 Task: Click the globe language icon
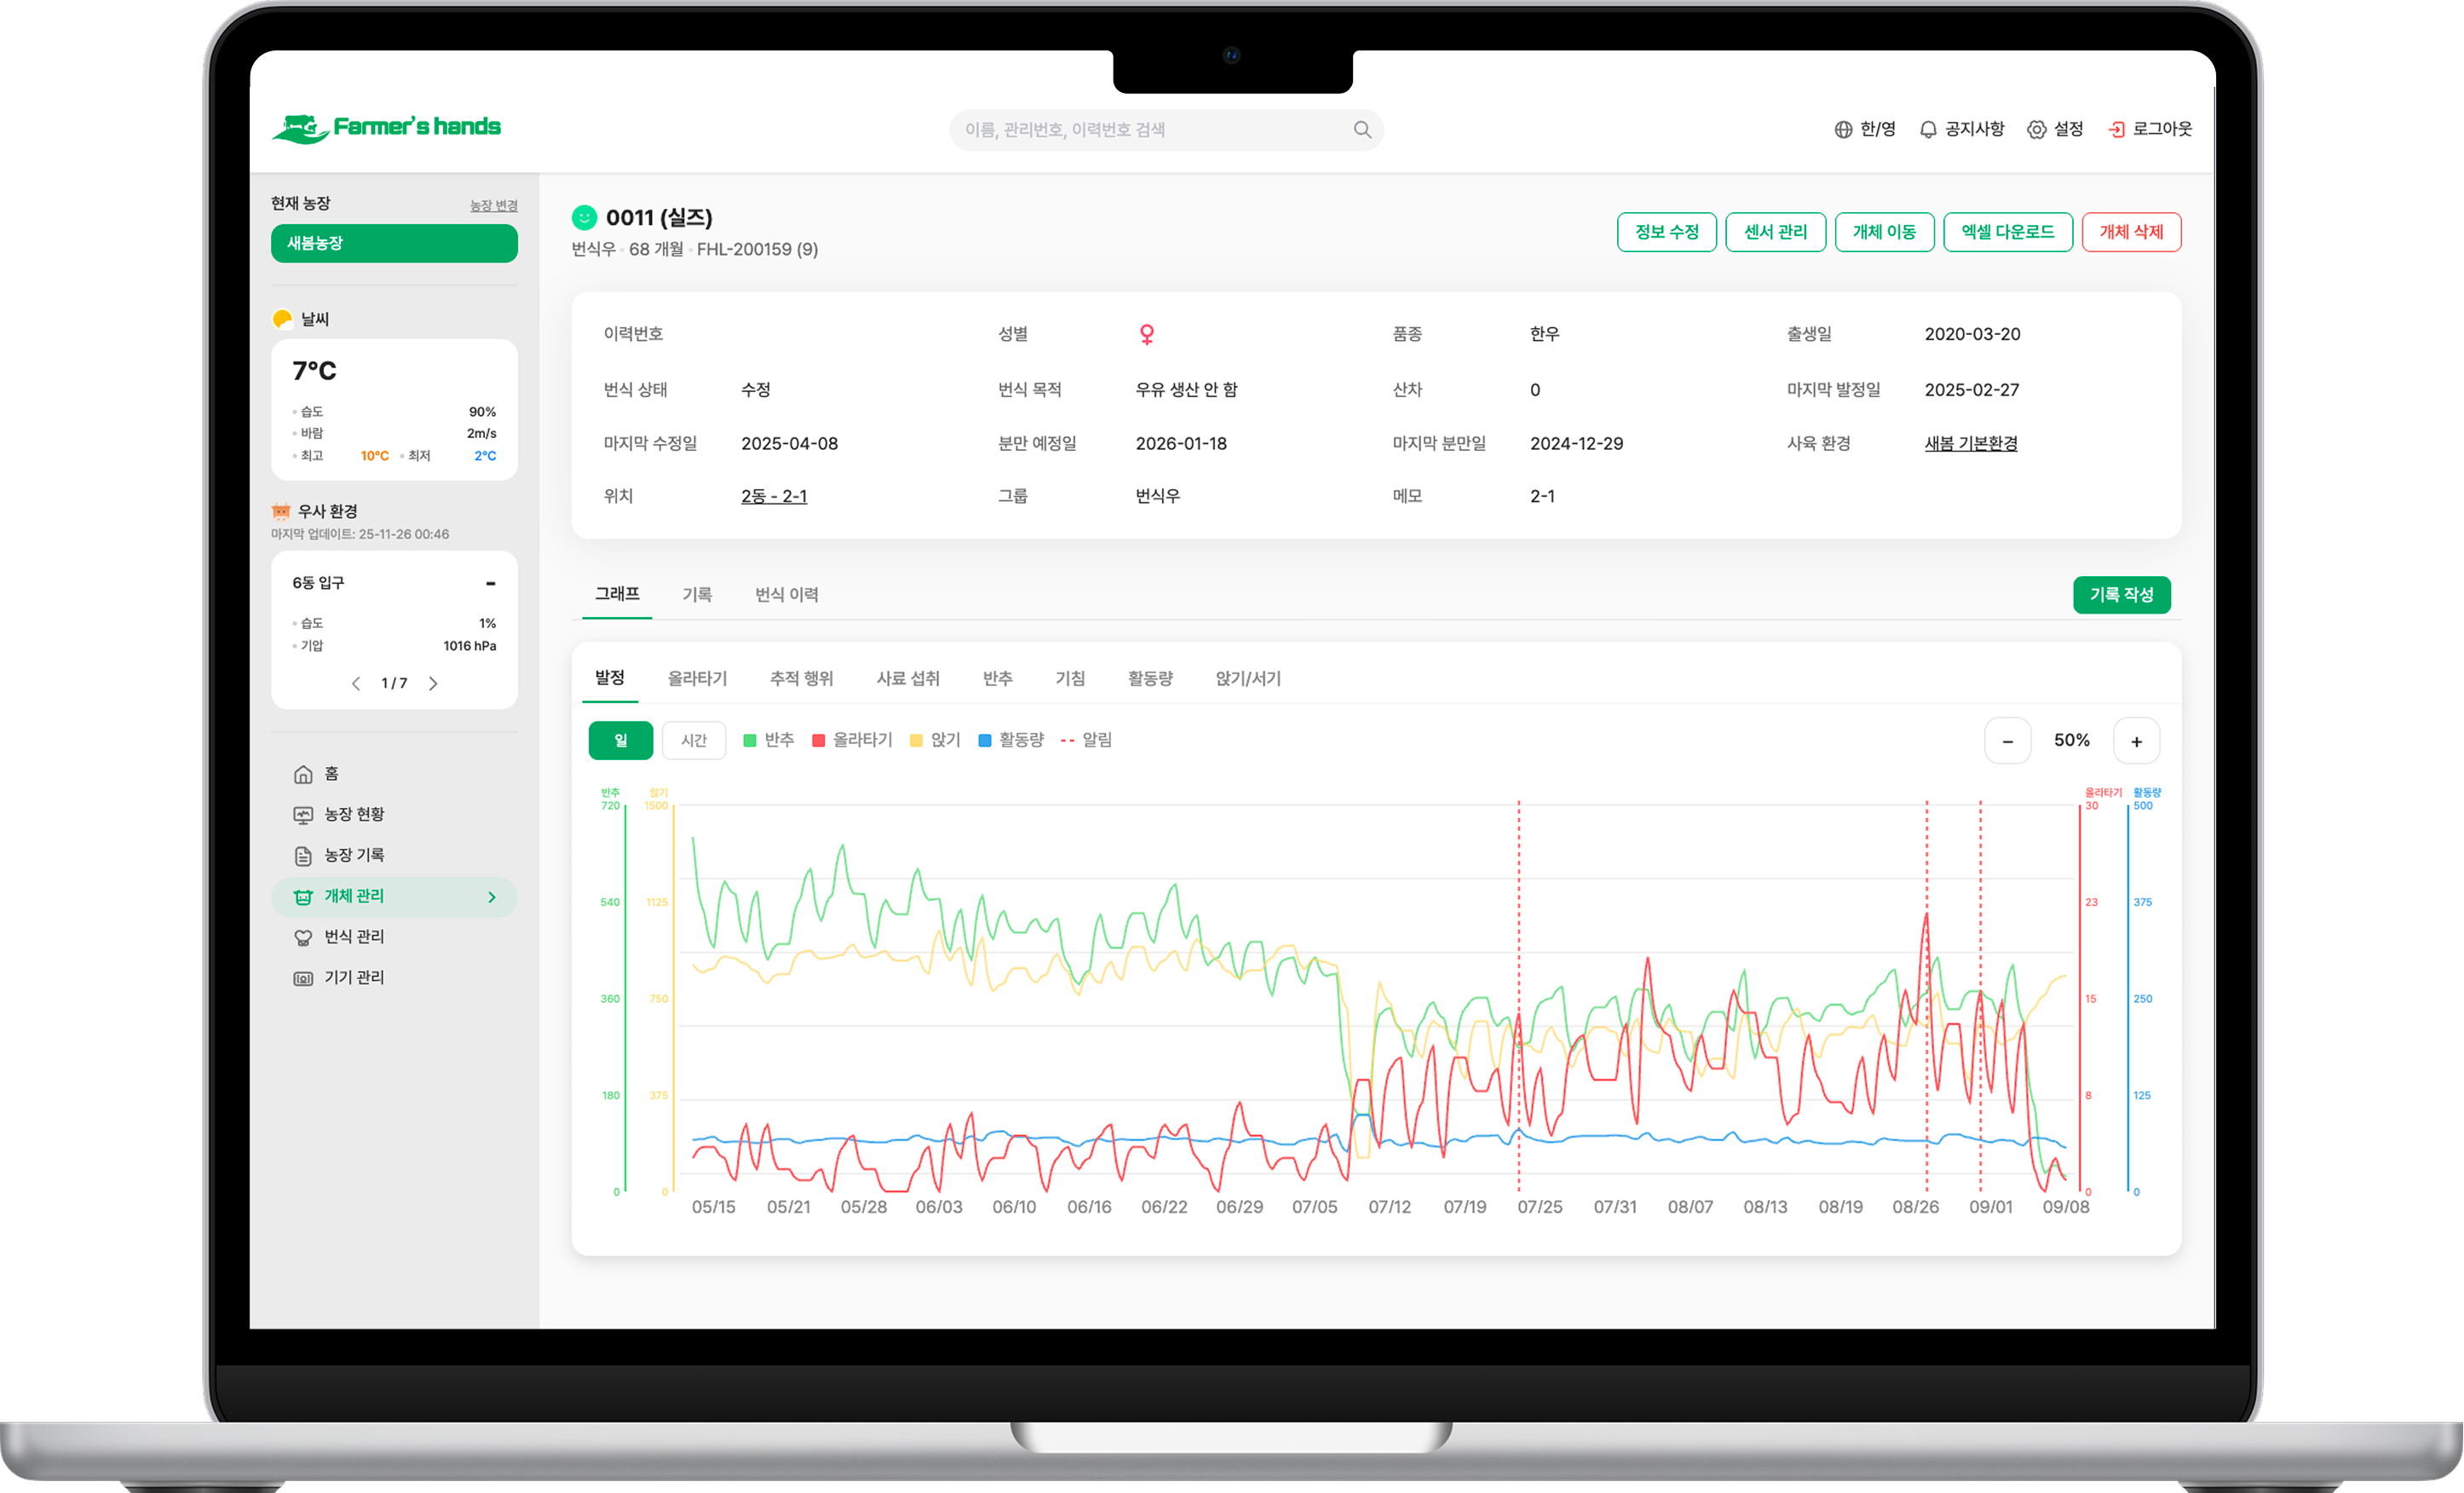coord(1843,129)
